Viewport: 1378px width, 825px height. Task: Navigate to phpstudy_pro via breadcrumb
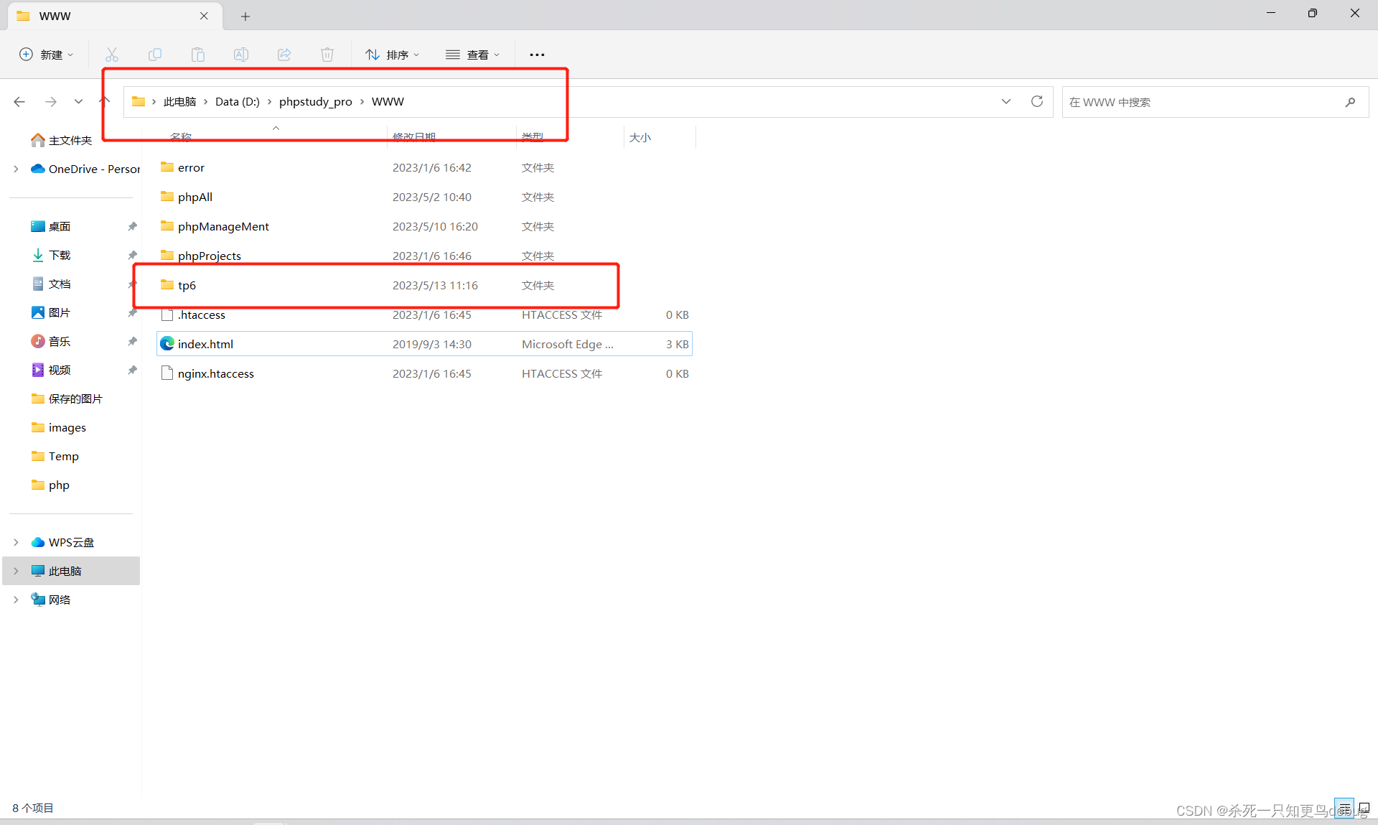315,101
